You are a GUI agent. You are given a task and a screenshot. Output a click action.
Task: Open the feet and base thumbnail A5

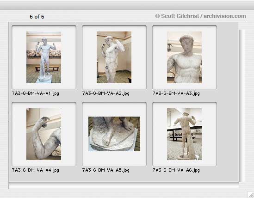114,134
